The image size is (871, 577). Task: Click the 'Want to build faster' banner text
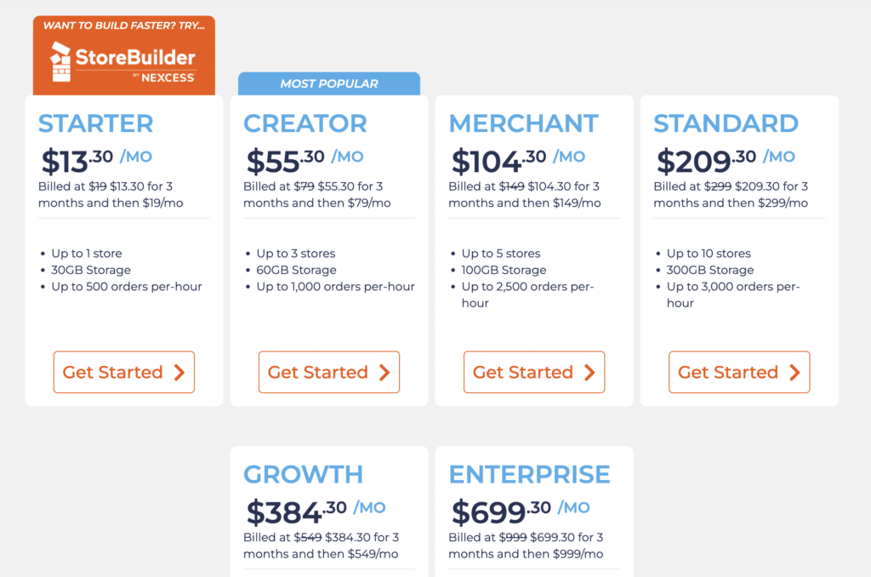tap(124, 26)
